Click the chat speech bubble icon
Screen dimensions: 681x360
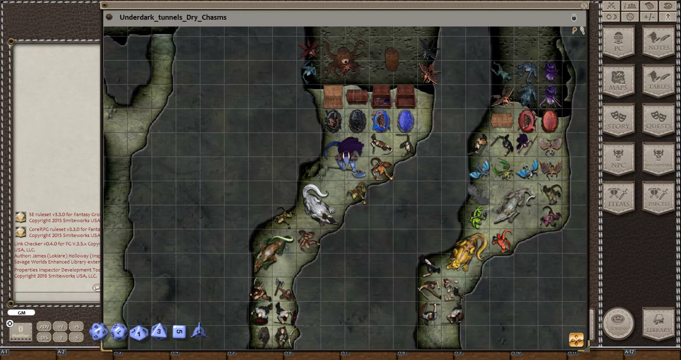[97, 288]
